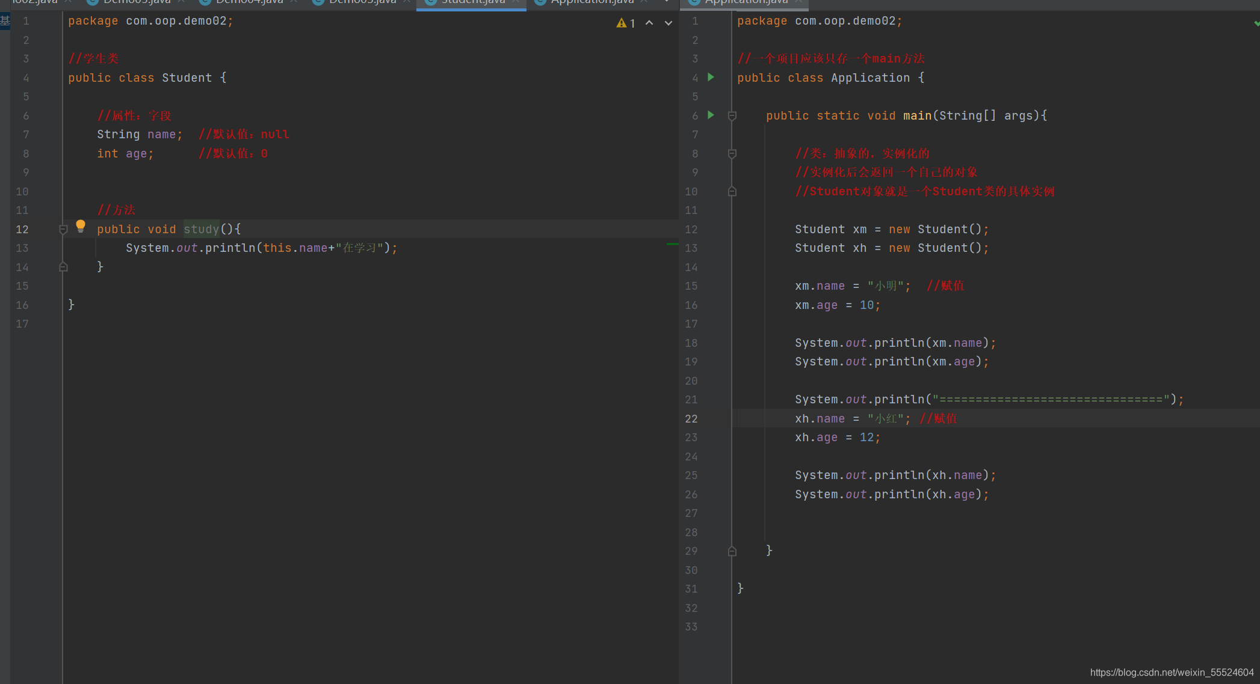Click fold end marker at Student line 14
The width and height of the screenshot is (1260, 684).
click(x=63, y=267)
